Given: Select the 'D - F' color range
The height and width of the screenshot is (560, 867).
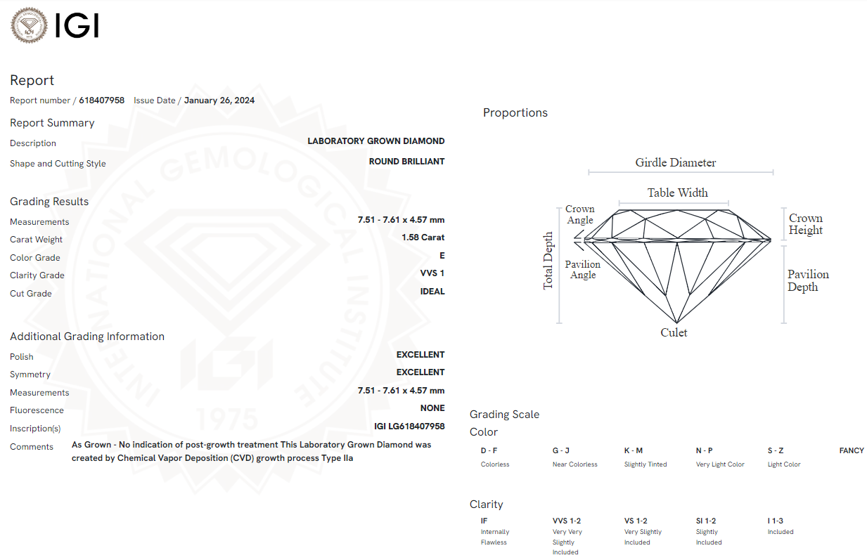Looking at the screenshot, I should pyautogui.click(x=489, y=450).
